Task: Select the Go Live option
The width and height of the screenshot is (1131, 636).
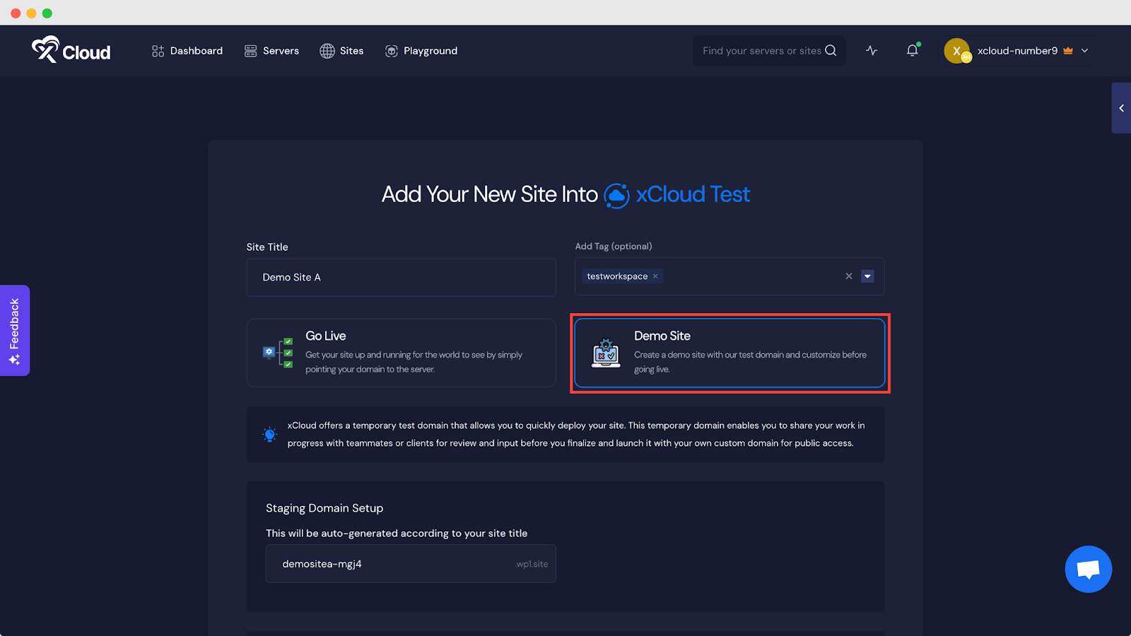Action: pos(401,353)
